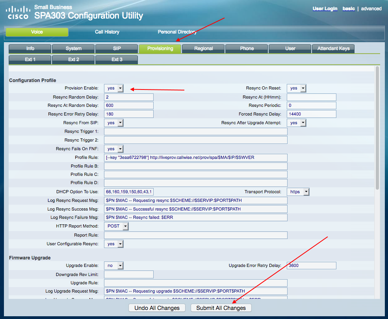Click the advanced view text
The height and width of the screenshot is (319, 388).
coord(371,9)
